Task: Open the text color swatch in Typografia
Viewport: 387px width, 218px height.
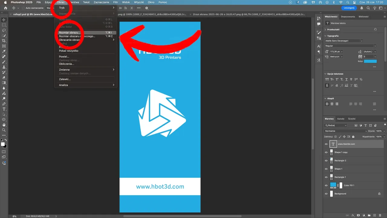Action: pos(370,61)
